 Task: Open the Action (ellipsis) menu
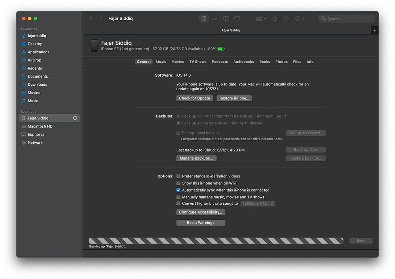[x=300, y=19]
